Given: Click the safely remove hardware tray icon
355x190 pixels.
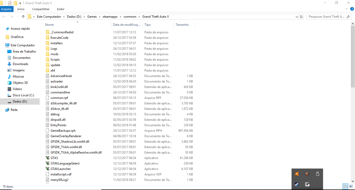Looking at the screenshot, I should click(318, 174).
